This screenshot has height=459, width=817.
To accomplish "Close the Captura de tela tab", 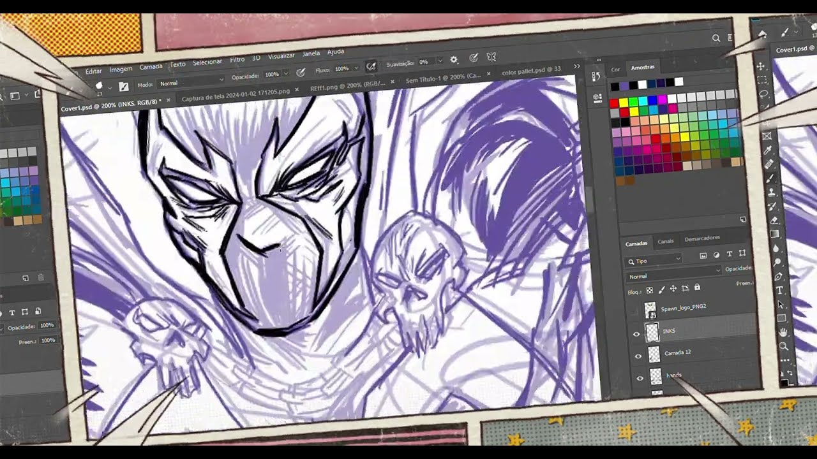I will pos(297,89).
